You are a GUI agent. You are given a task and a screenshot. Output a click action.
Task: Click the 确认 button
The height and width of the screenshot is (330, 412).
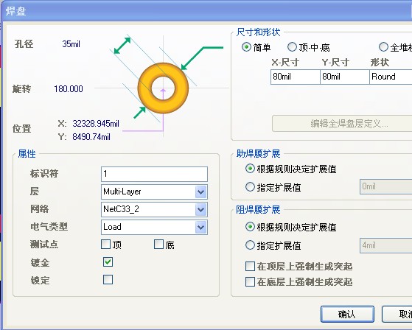tap(347, 314)
